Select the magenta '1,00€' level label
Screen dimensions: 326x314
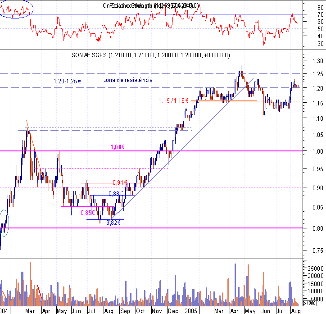coord(118,147)
